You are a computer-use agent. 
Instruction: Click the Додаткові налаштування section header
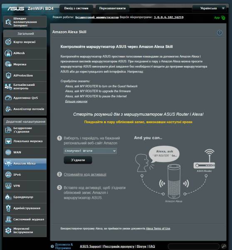25,122
